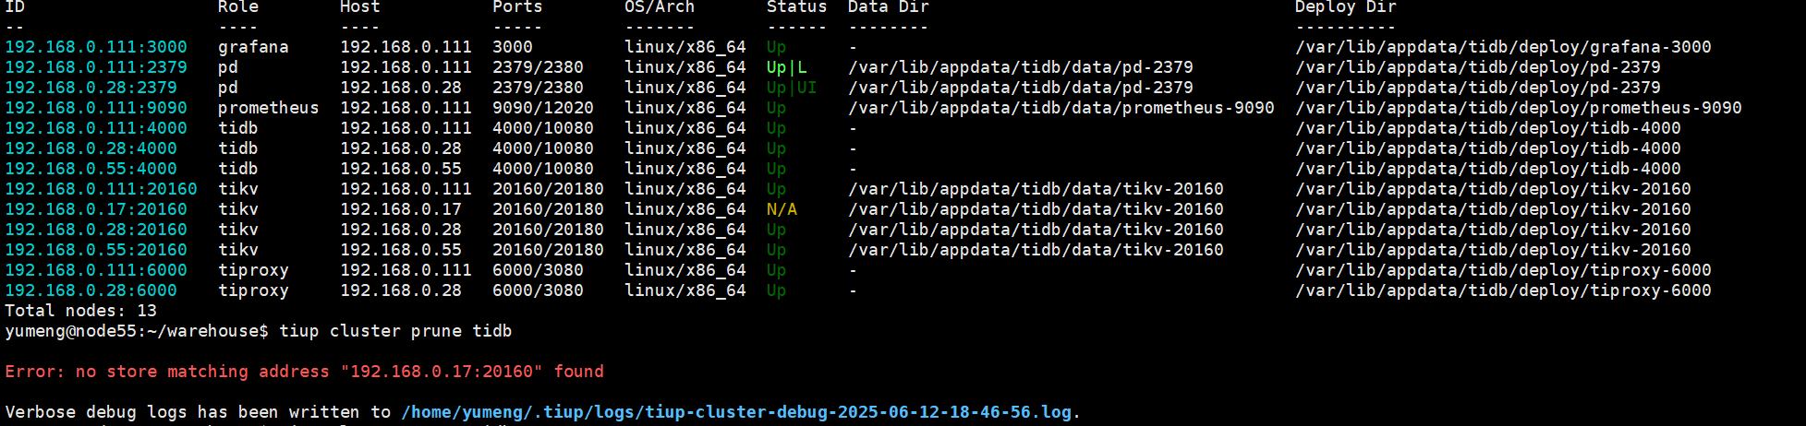Click the node ID 192.168.0.28:20160

pyautogui.click(x=96, y=230)
